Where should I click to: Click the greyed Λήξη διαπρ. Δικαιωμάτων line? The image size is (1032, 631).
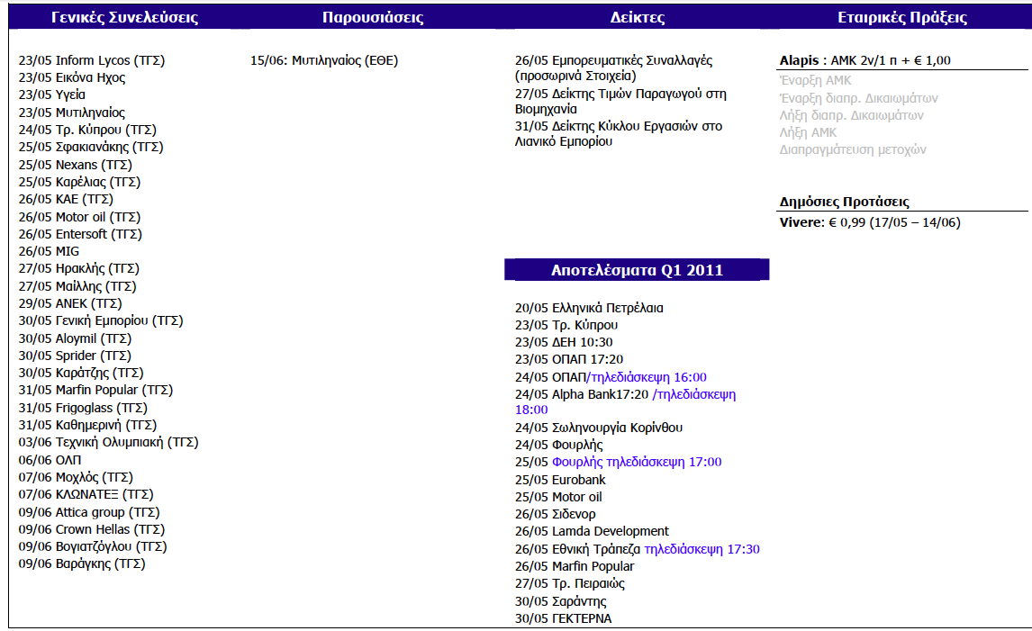[x=851, y=115]
